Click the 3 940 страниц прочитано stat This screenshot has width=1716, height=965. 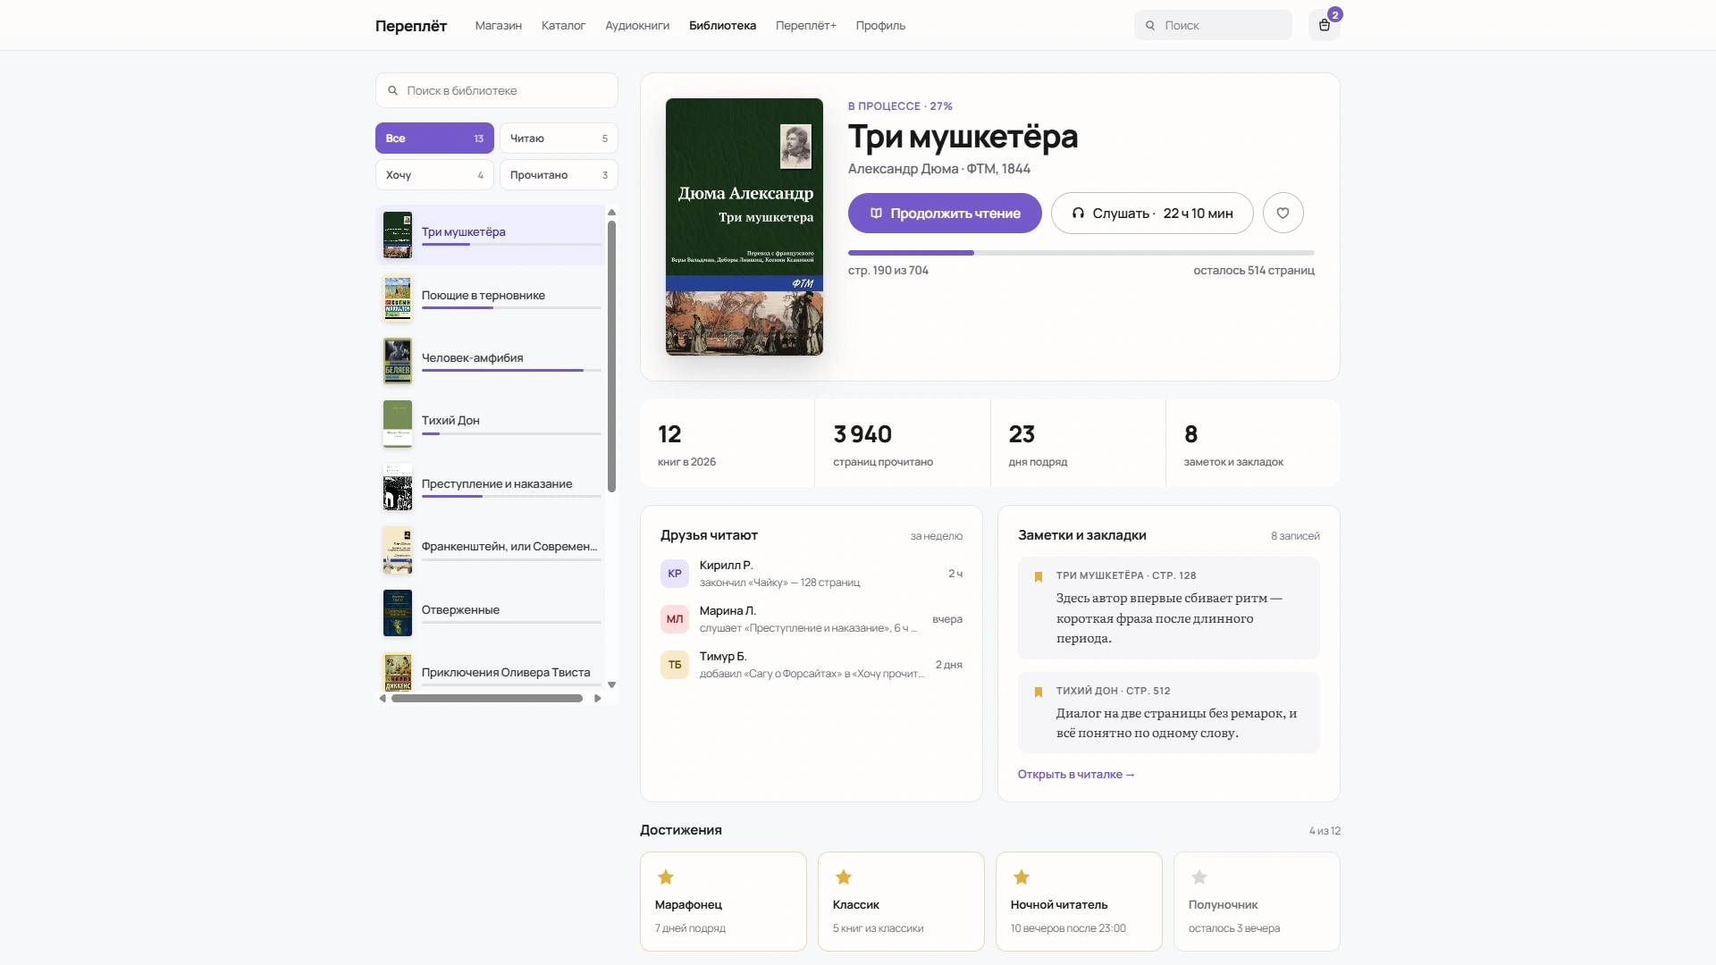903,444
